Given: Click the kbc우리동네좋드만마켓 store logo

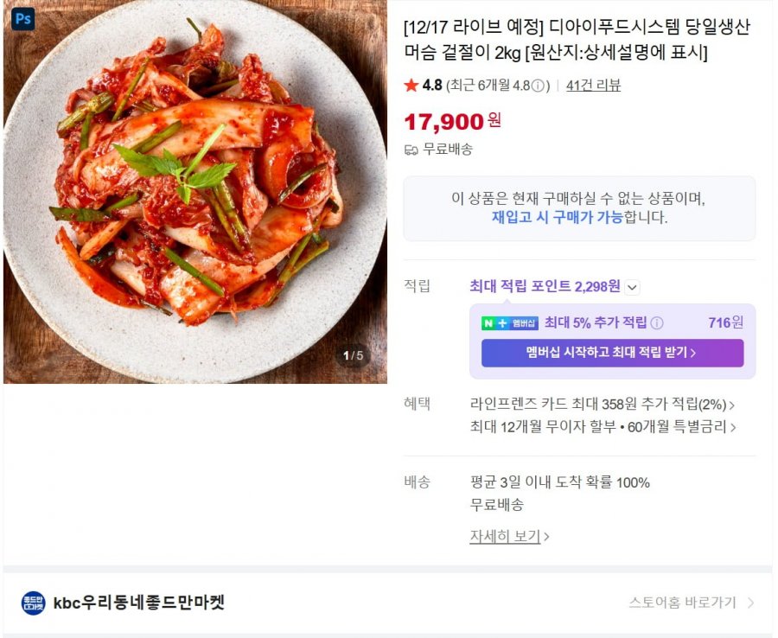Looking at the screenshot, I should [x=33, y=603].
